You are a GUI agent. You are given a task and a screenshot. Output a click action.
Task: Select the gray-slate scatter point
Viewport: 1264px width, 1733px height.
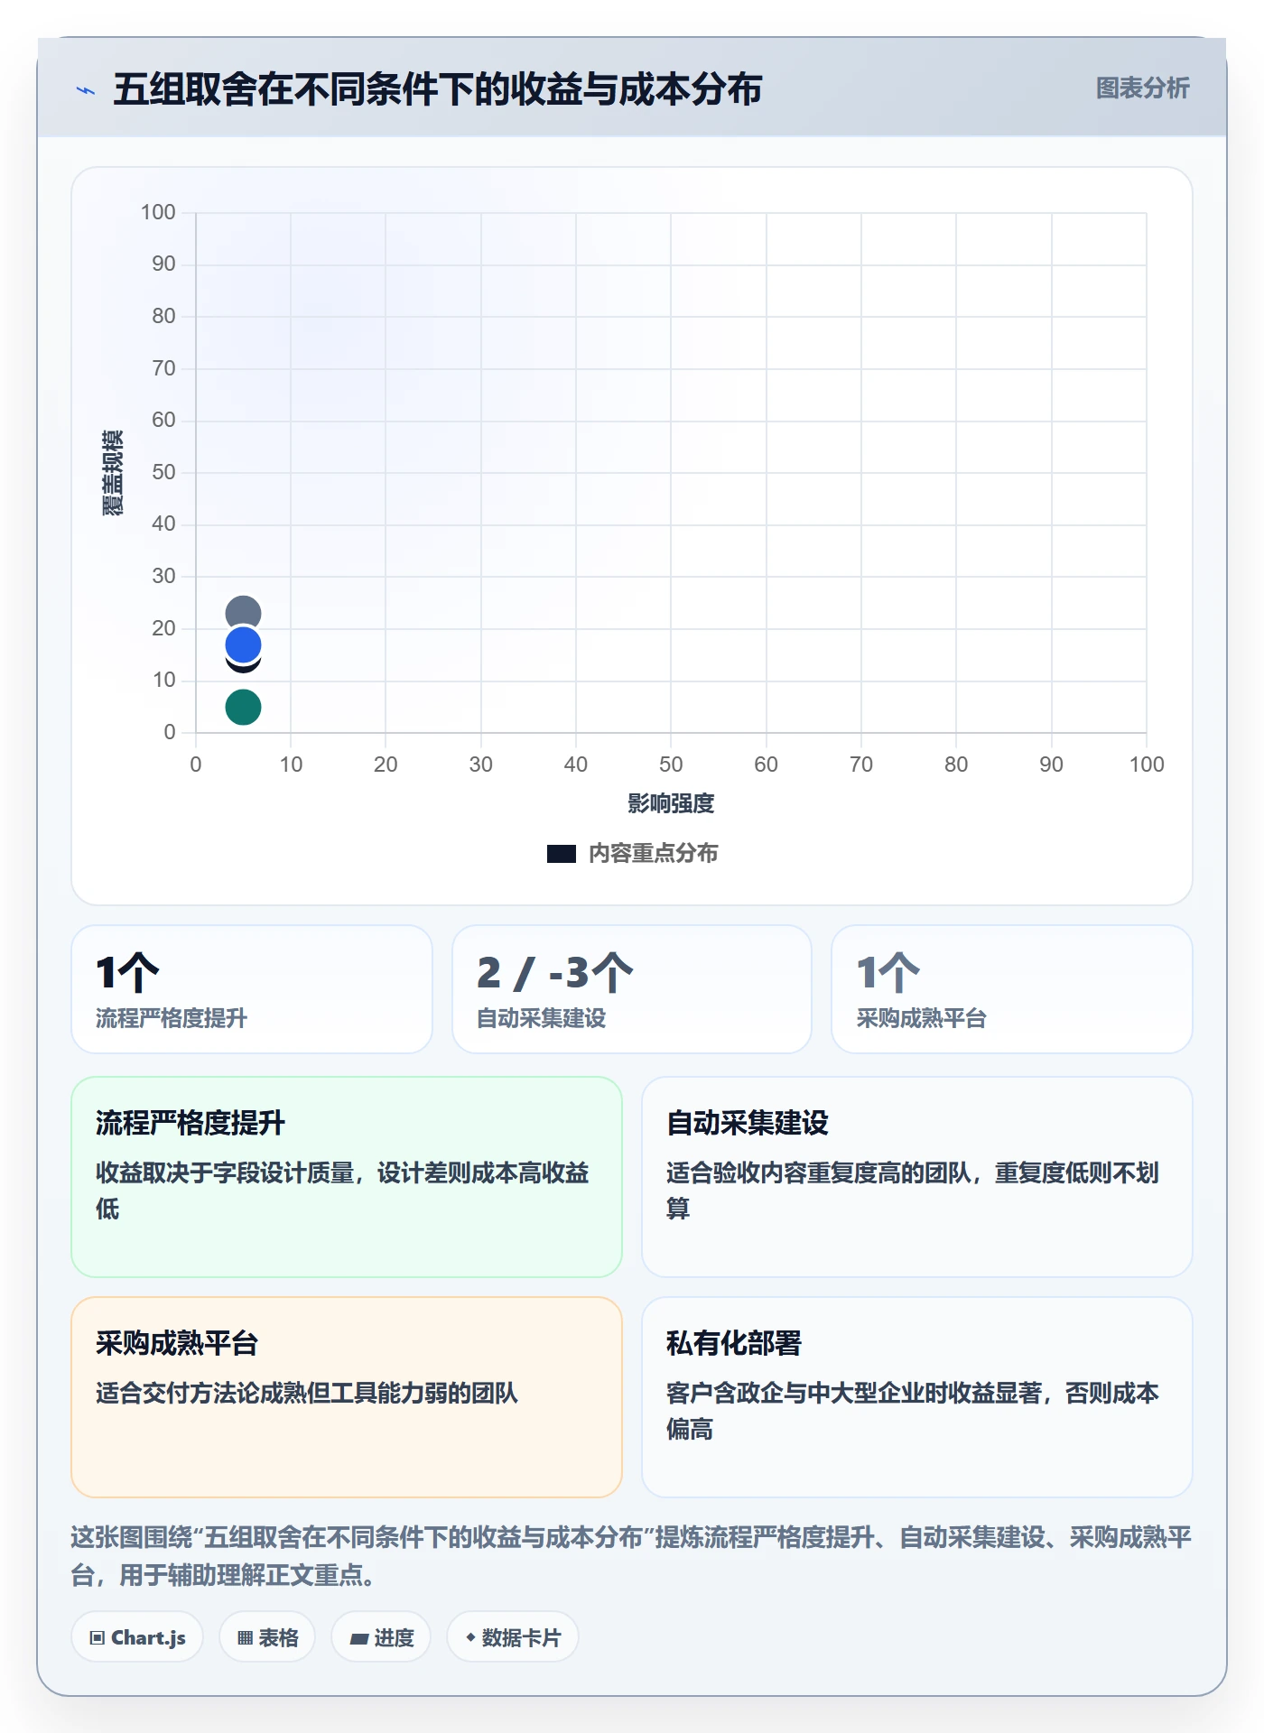click(243, 613)
